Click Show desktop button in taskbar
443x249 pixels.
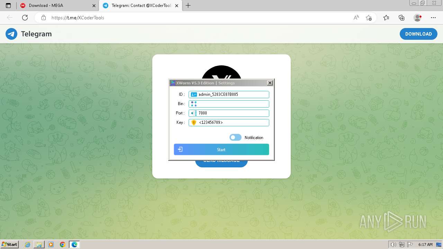439,245
